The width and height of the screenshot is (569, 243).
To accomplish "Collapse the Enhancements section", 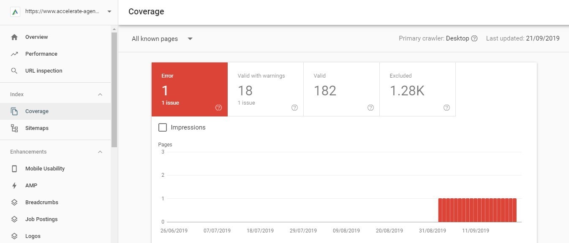I will 100,152.
